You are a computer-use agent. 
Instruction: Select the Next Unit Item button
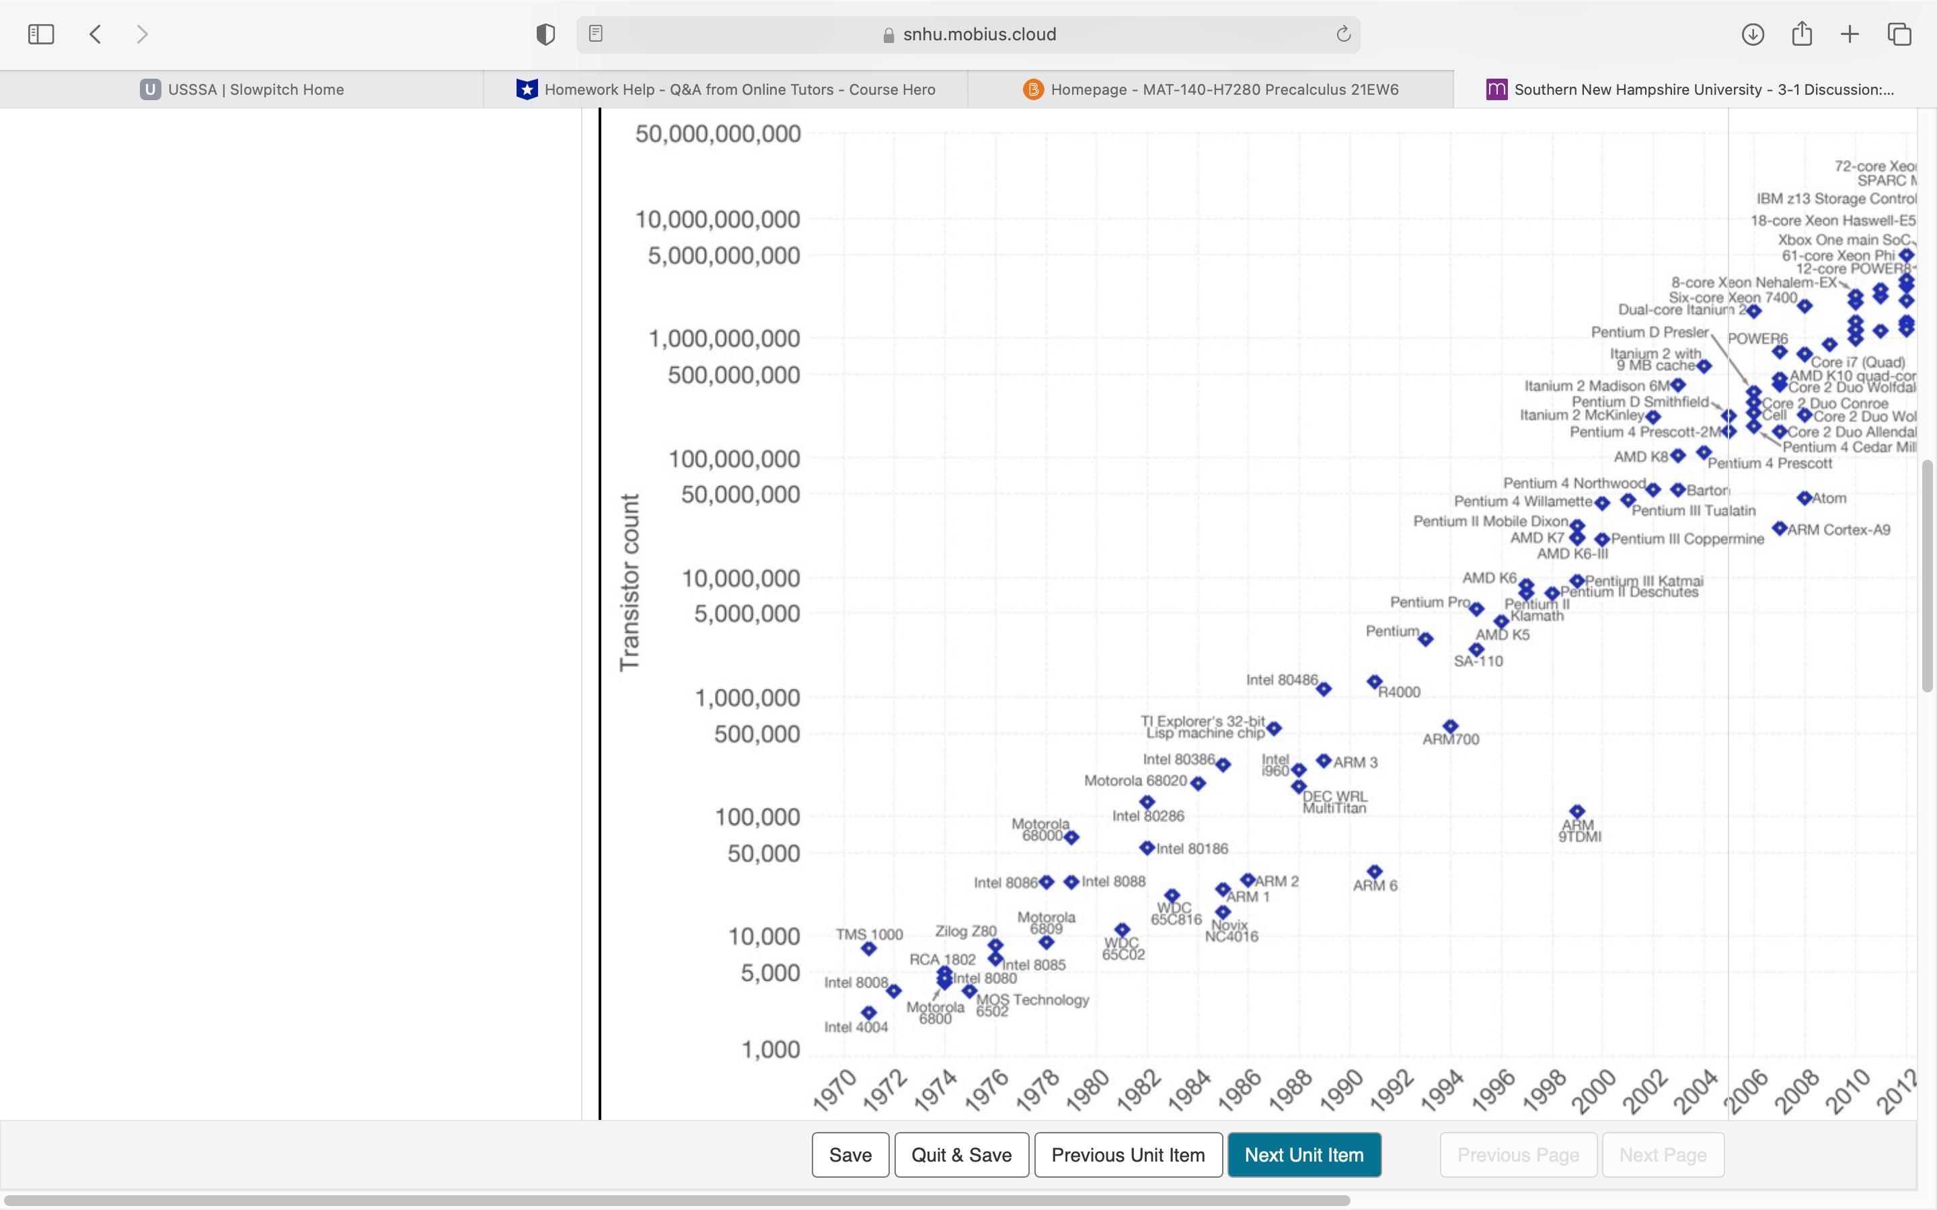coord(1304,1155)
